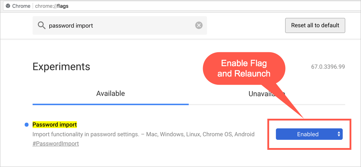
Task: Open the #PasswordImport anchor link
Action: pyautogui.click(x=55, y=144)
